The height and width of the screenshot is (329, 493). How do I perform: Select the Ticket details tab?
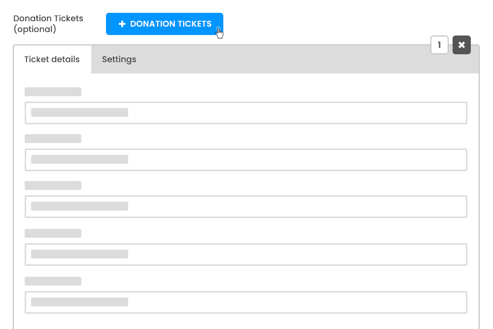coord(52,59)
